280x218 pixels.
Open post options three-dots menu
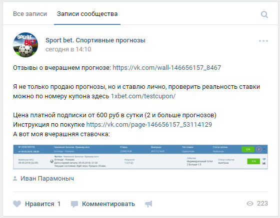[x=263, y=41]
